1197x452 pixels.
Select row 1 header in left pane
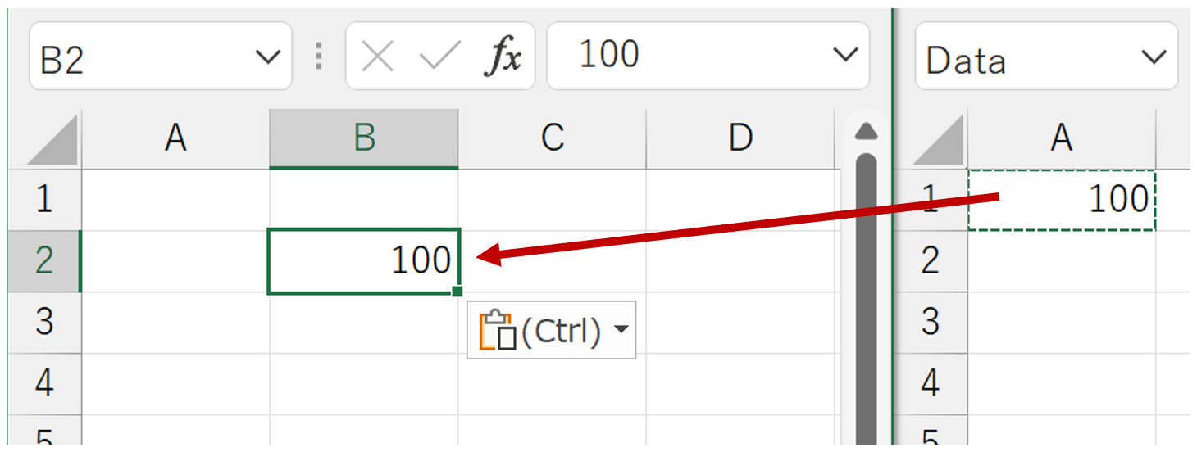click(x=44, y=200)
